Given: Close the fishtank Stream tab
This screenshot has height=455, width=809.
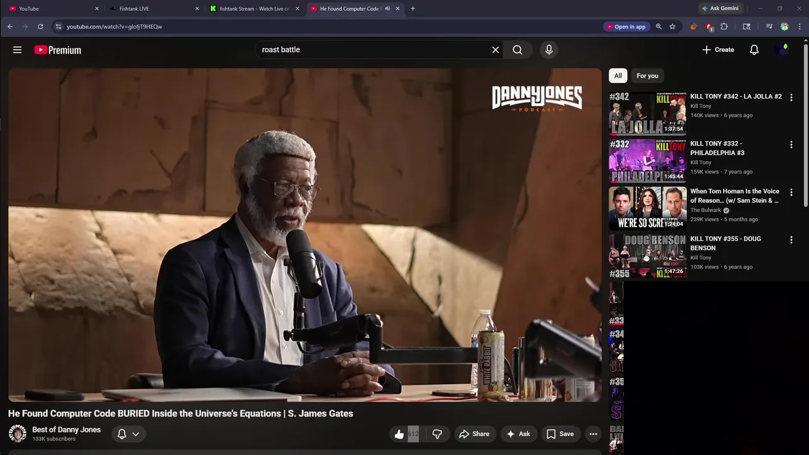Looking at the screenshot, I should (297, 9).
